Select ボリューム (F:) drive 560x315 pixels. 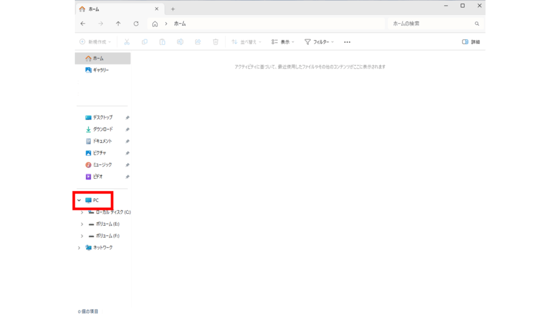click(x=104, y=236)
